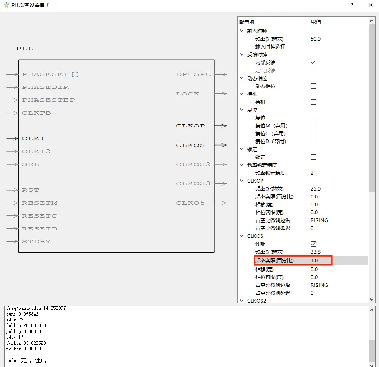Click the config list scrollbar thumb
The height and width of the screenshot is (367, 379).
click(372, 108)
